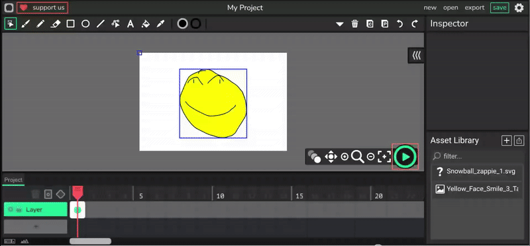Click 'open' in the top menu
Image resolution: width=530 pixels, height=246 pixels.
[x=450, y=8]
